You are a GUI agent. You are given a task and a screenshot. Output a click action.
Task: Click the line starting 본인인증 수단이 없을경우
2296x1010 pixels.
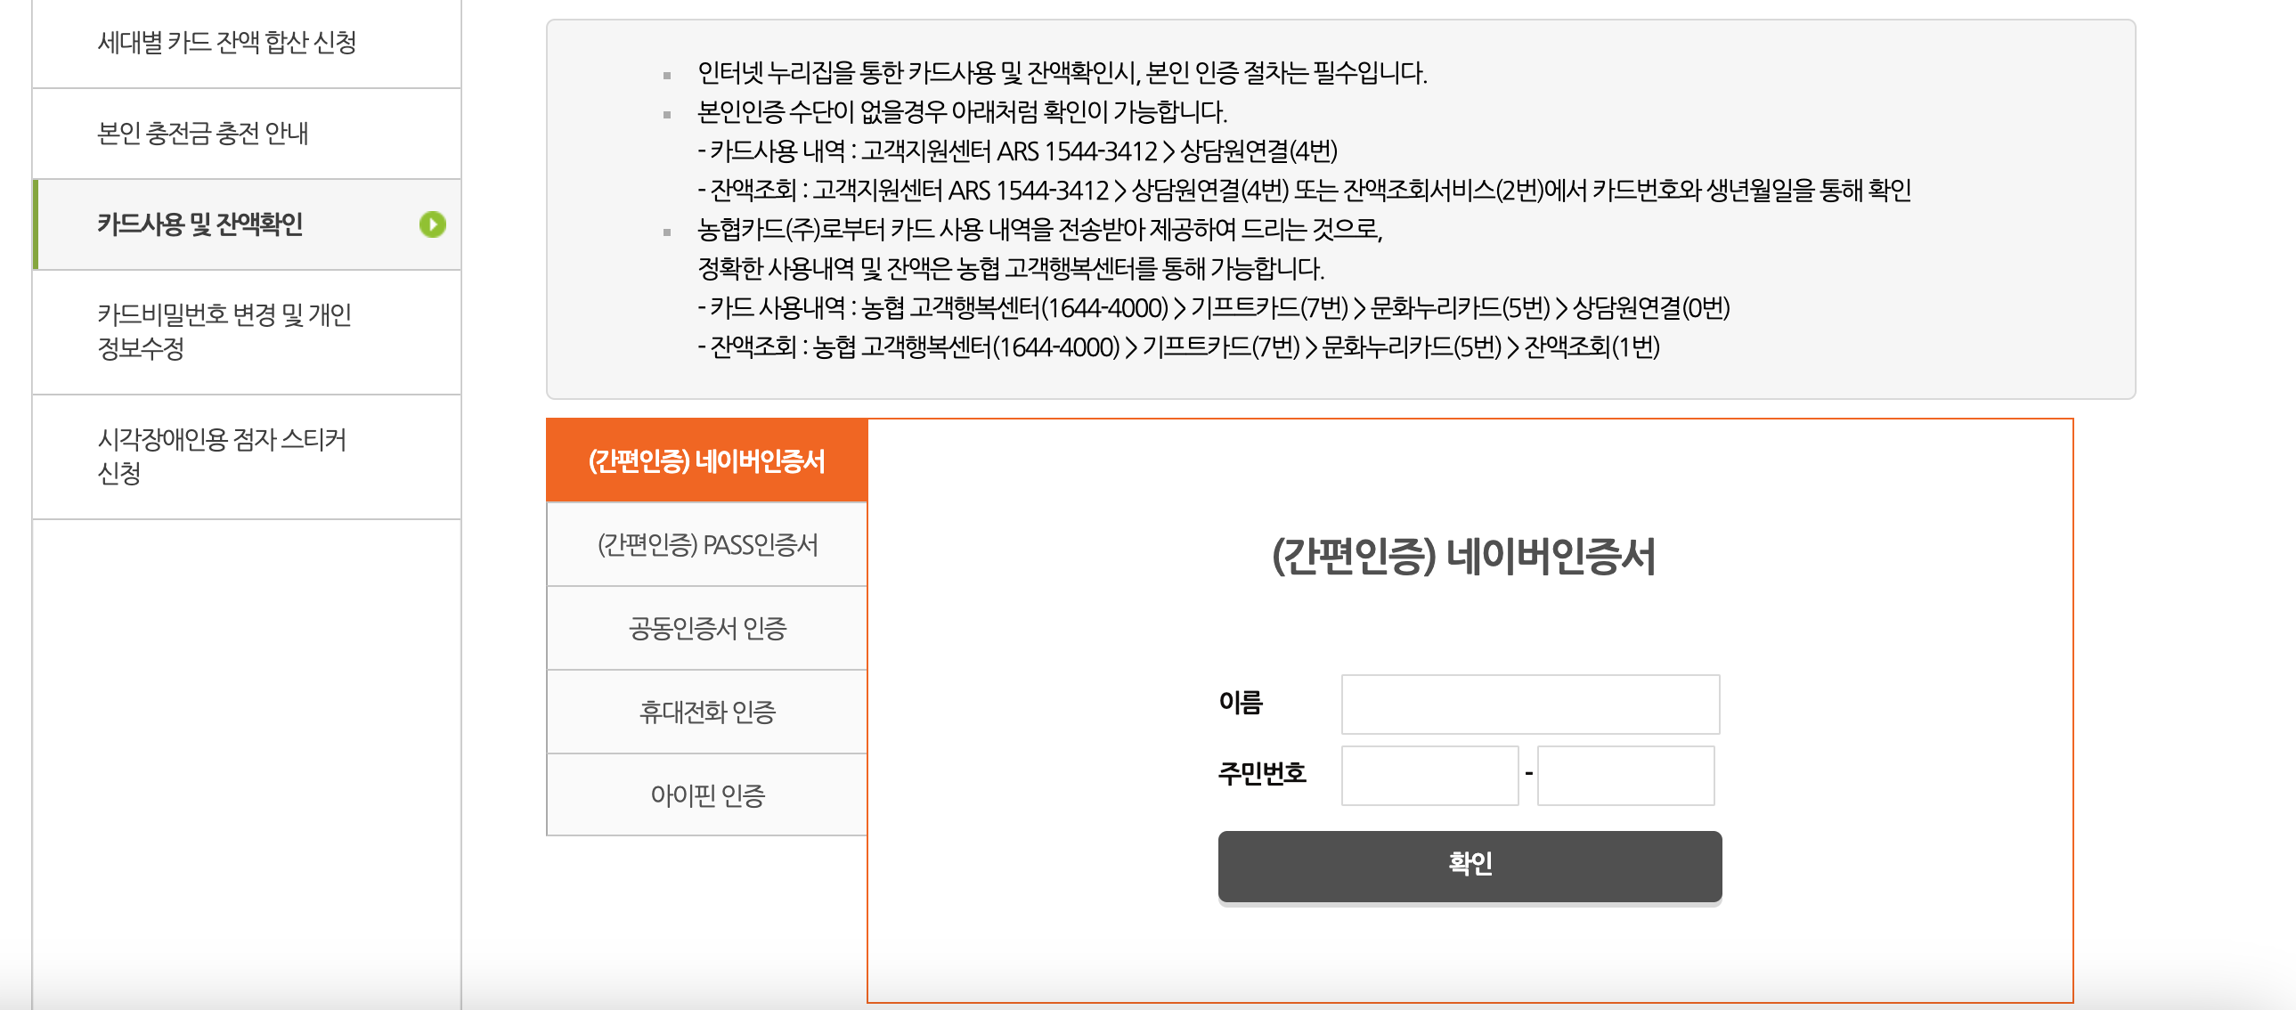[x=962, y=112]
